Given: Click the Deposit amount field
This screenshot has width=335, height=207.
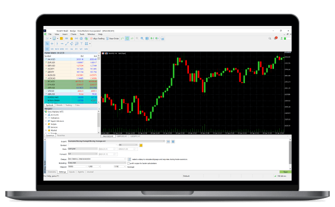Looking at the screenshot, I should point(78,167).
